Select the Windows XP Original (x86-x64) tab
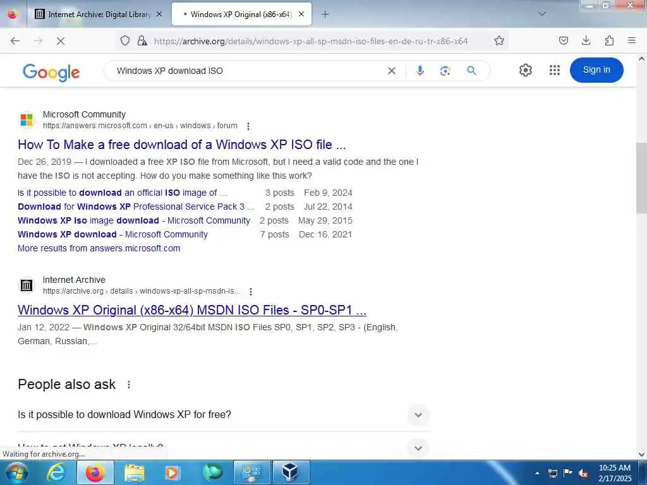 241,15
